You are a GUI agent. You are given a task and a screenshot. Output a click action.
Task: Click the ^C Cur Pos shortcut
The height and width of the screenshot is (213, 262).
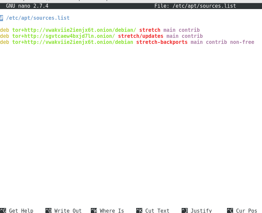coord(242,211)
